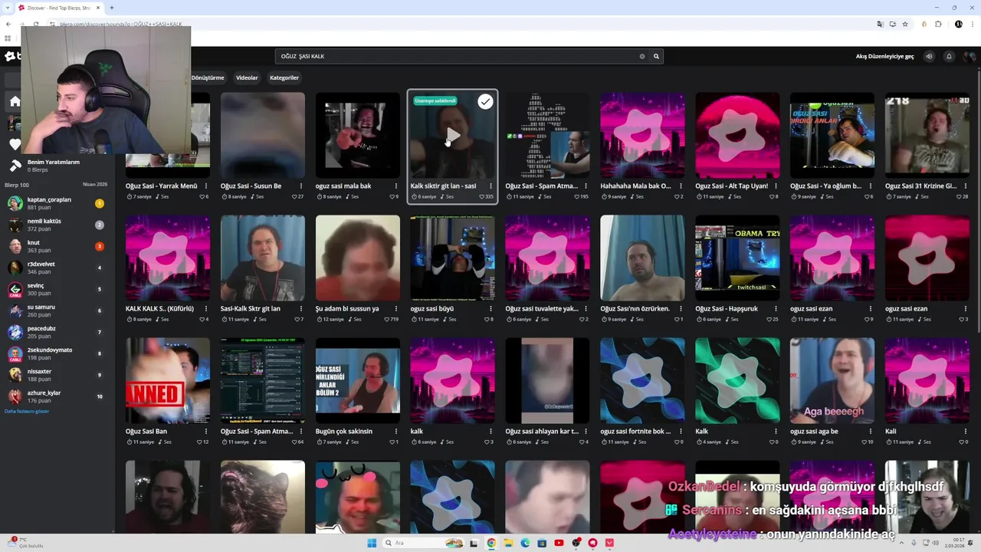
Task: Click the browser bookmark star icon
Action: click(x=905, y=24)
